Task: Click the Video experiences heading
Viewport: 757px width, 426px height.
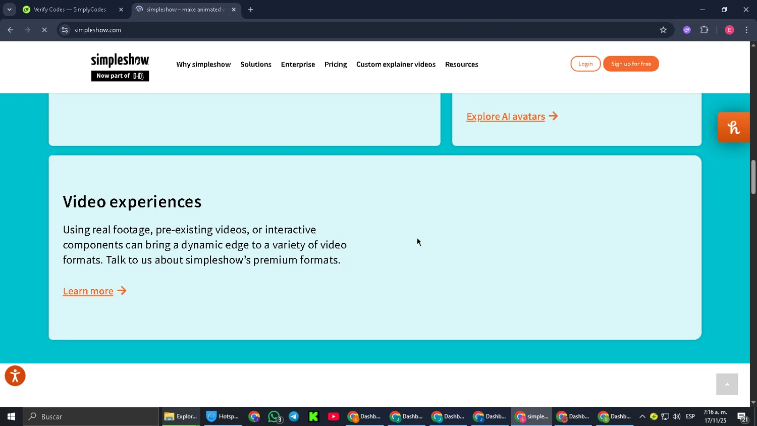Action: [132, 201]
